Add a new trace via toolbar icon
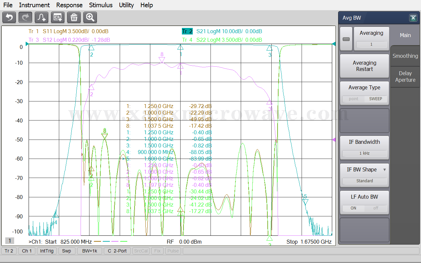This screenshot has width=421, height=263. click(41, 17)
